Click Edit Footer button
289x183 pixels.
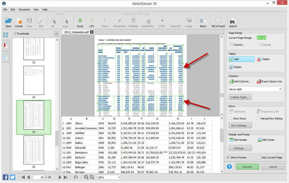pos(266,140)
